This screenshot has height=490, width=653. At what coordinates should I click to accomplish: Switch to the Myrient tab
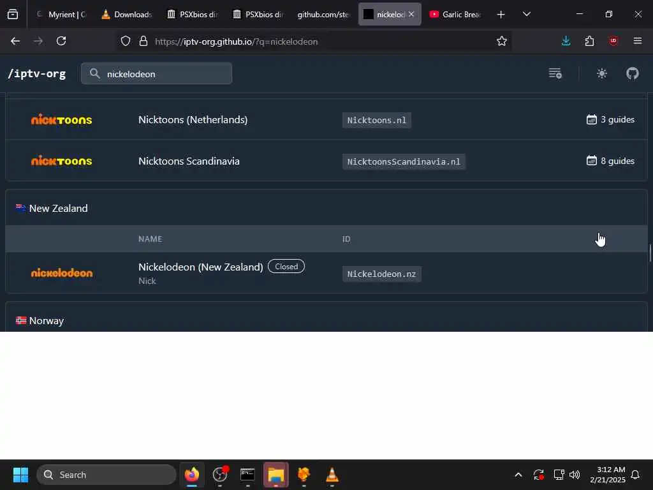pos(61,15)
